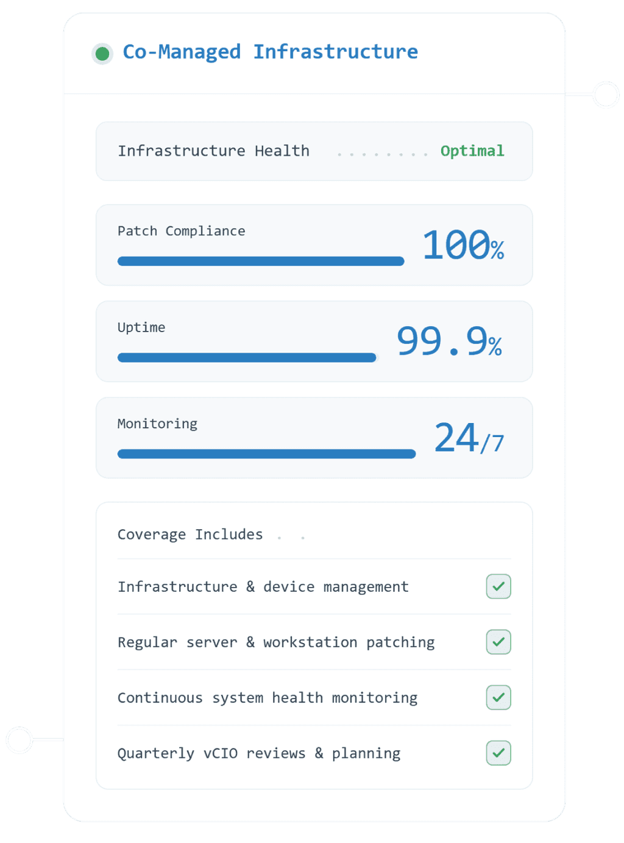Toggle Continuous system health monitoring checkbox
The width and height of the screenshot is (624, 843).
pos(498,697)
